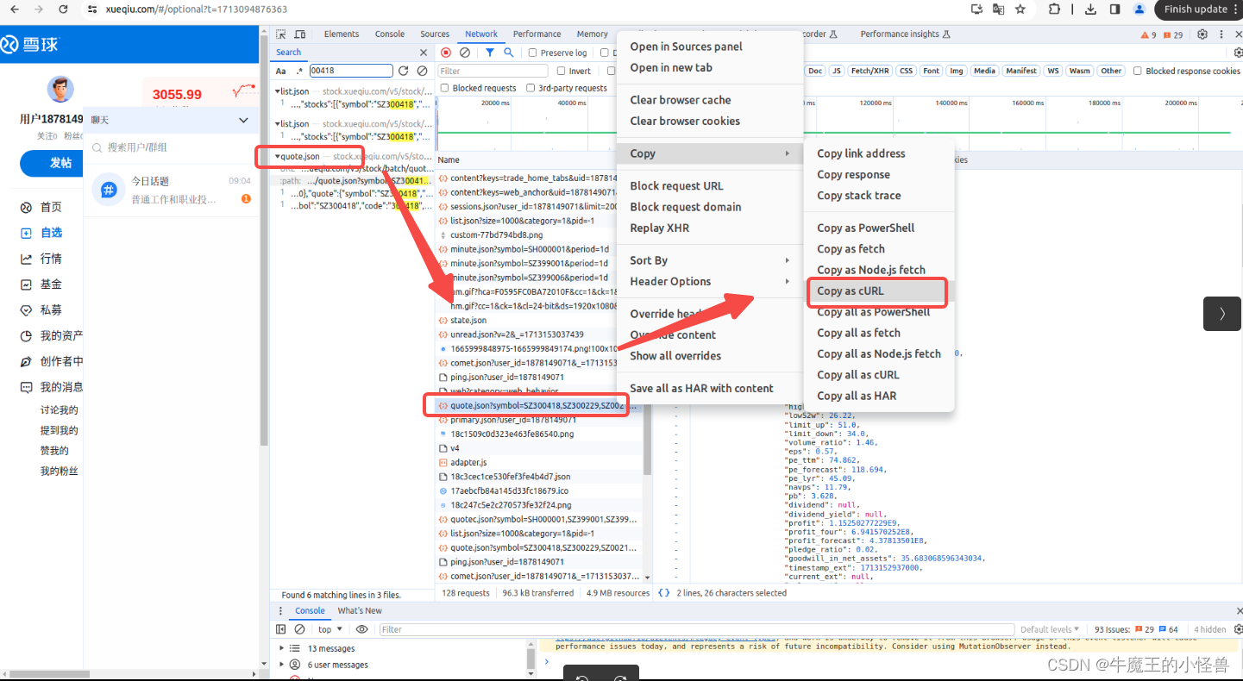Viewport: 1243px width, 681px height.
Task: Open DevTools settings gear
Action: [1202, 34]
